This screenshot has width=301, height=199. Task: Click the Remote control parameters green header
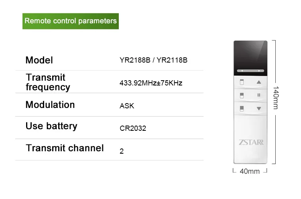point(71,20)
